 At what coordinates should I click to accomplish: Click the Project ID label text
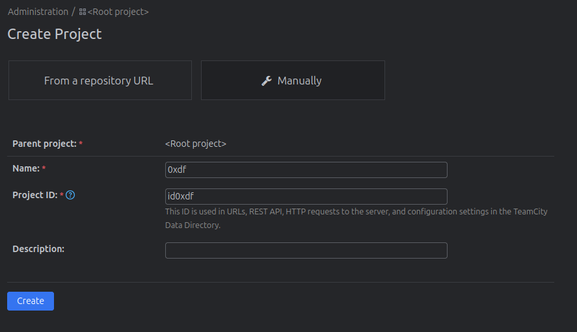pos(34,195)
